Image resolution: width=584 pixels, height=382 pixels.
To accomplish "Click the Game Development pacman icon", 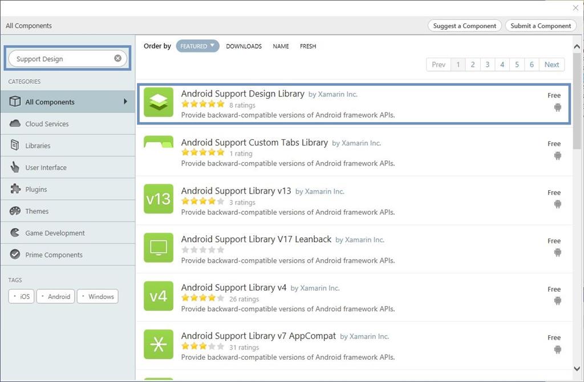I will [x=15, y=233].
